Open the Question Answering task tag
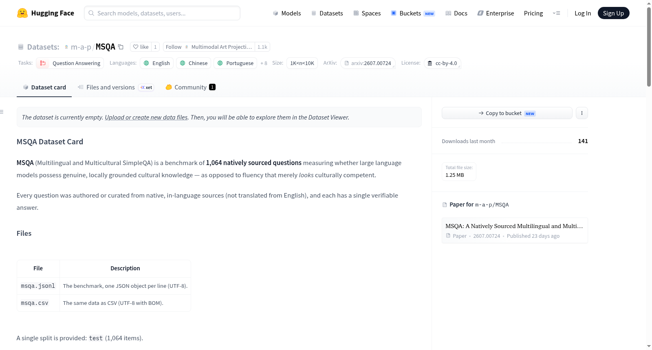 click(x=70, y=63)
